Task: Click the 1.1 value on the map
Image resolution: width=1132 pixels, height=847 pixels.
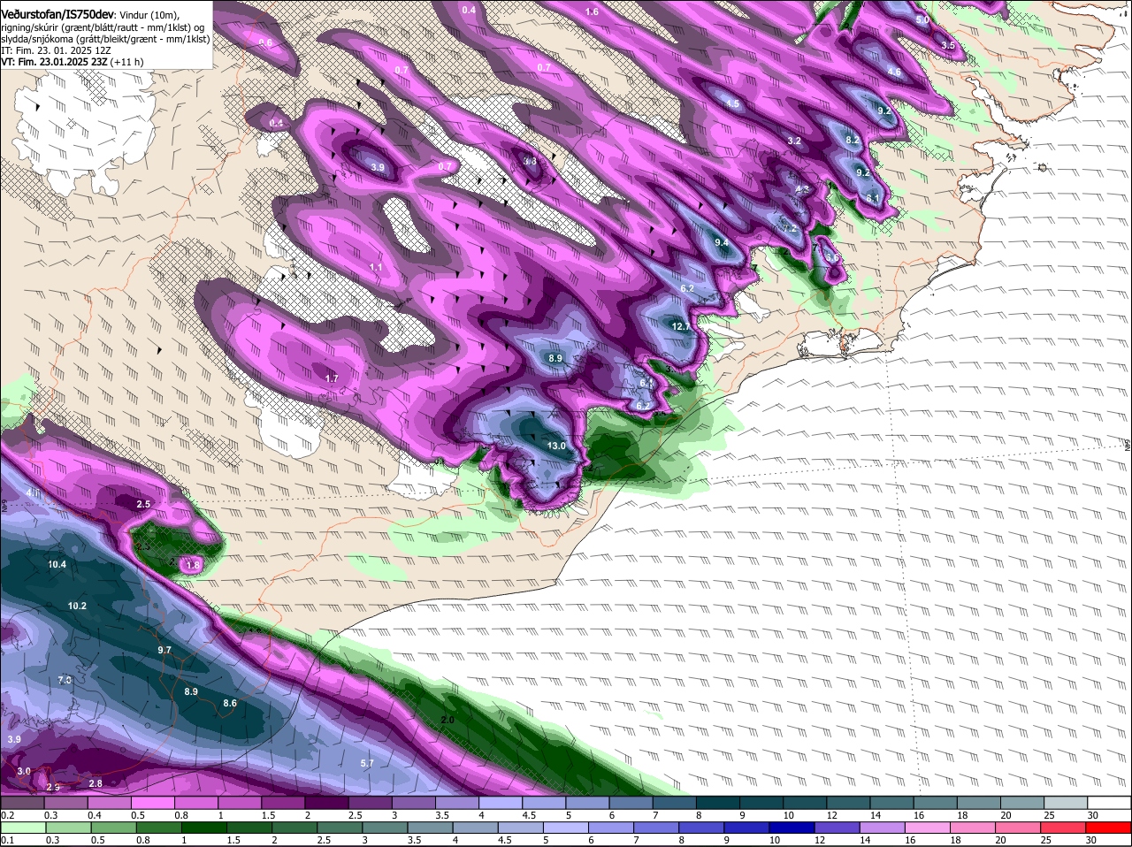Action: pyautogui.click(x=376, y=267)
